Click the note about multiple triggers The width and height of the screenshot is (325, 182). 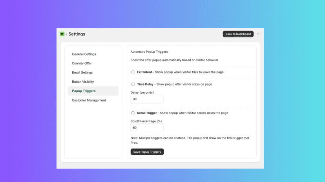190,140
